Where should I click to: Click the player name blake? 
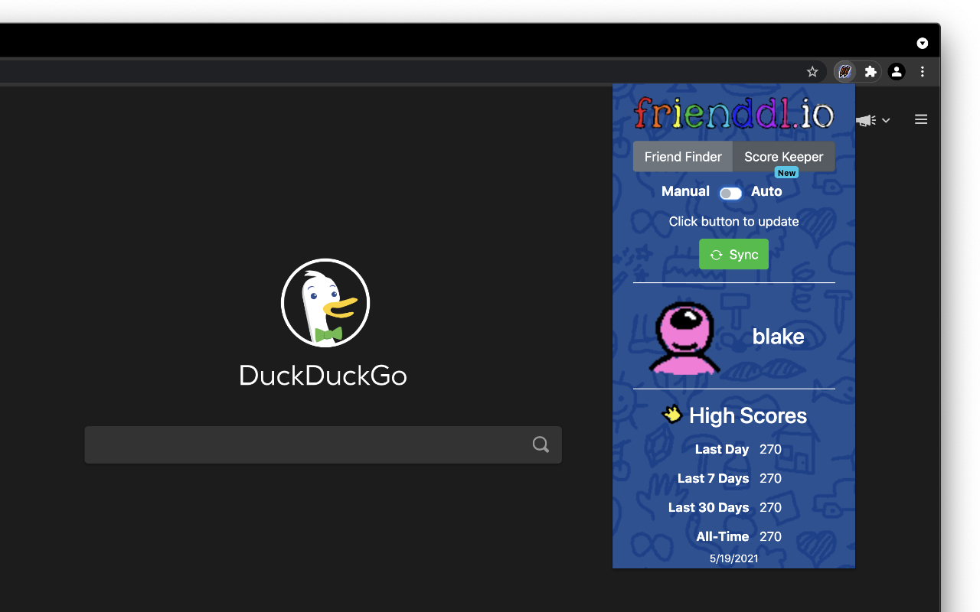pyautogui.click(x=778, y=337)
